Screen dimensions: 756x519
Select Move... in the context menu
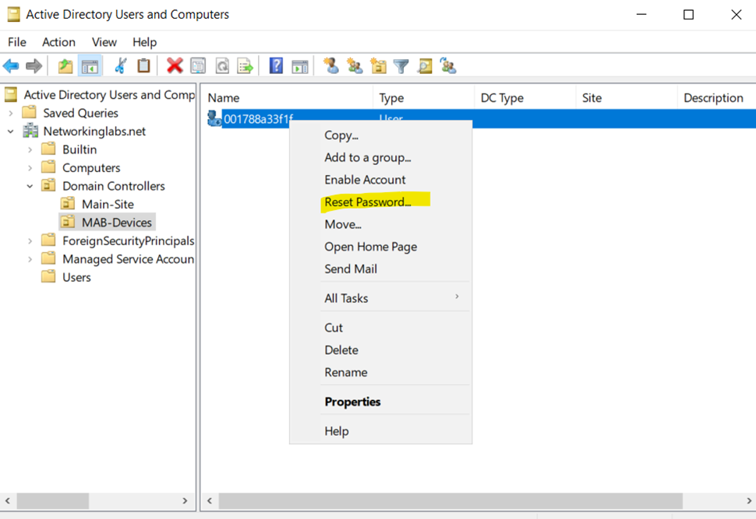click(x=380, y=224)
